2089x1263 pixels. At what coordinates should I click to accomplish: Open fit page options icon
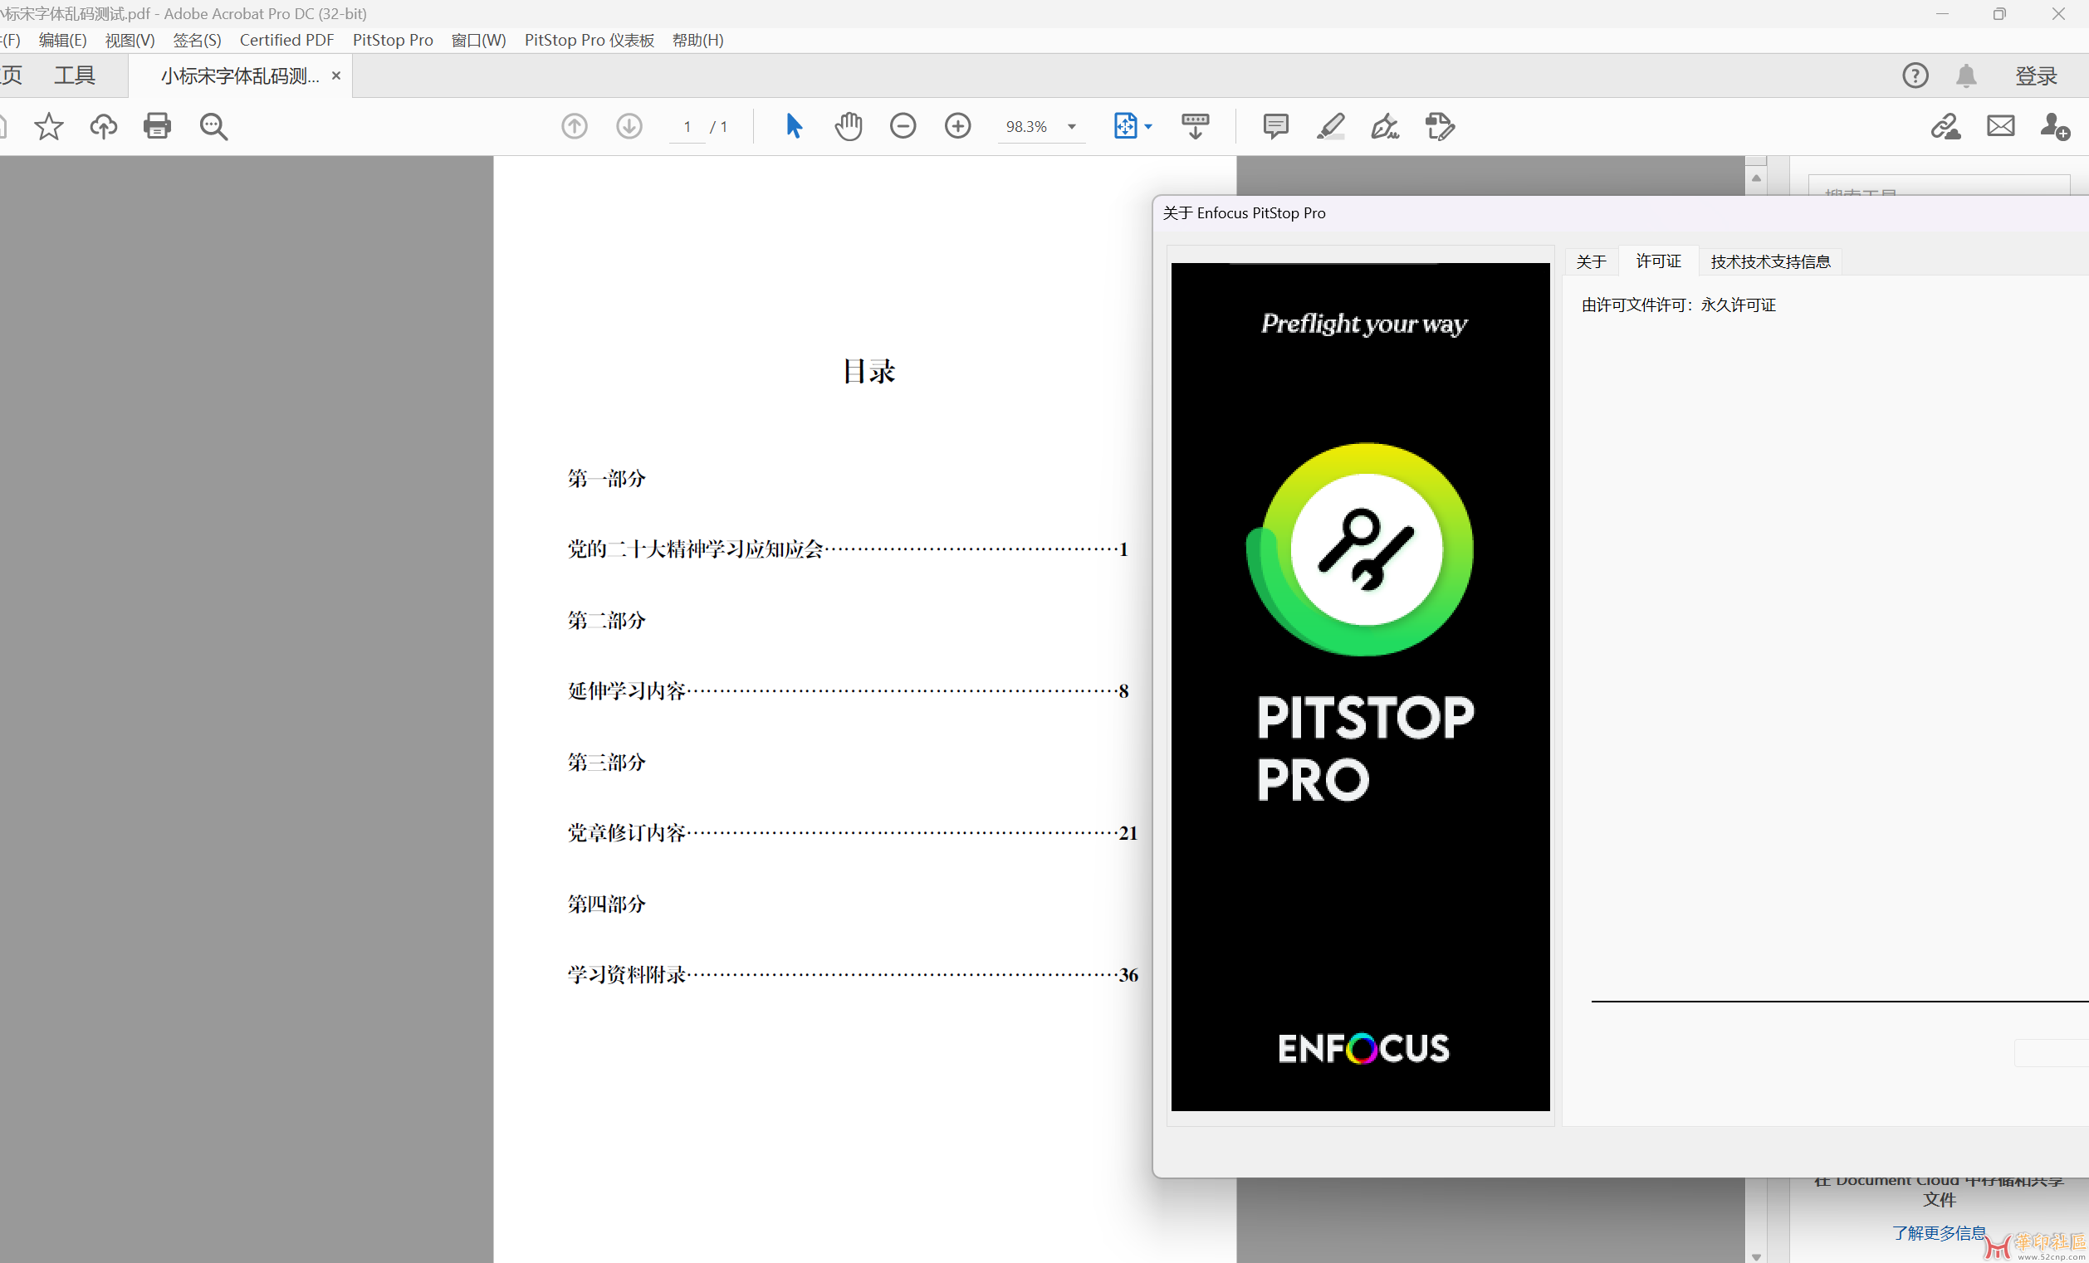[x=1124, y=126]
